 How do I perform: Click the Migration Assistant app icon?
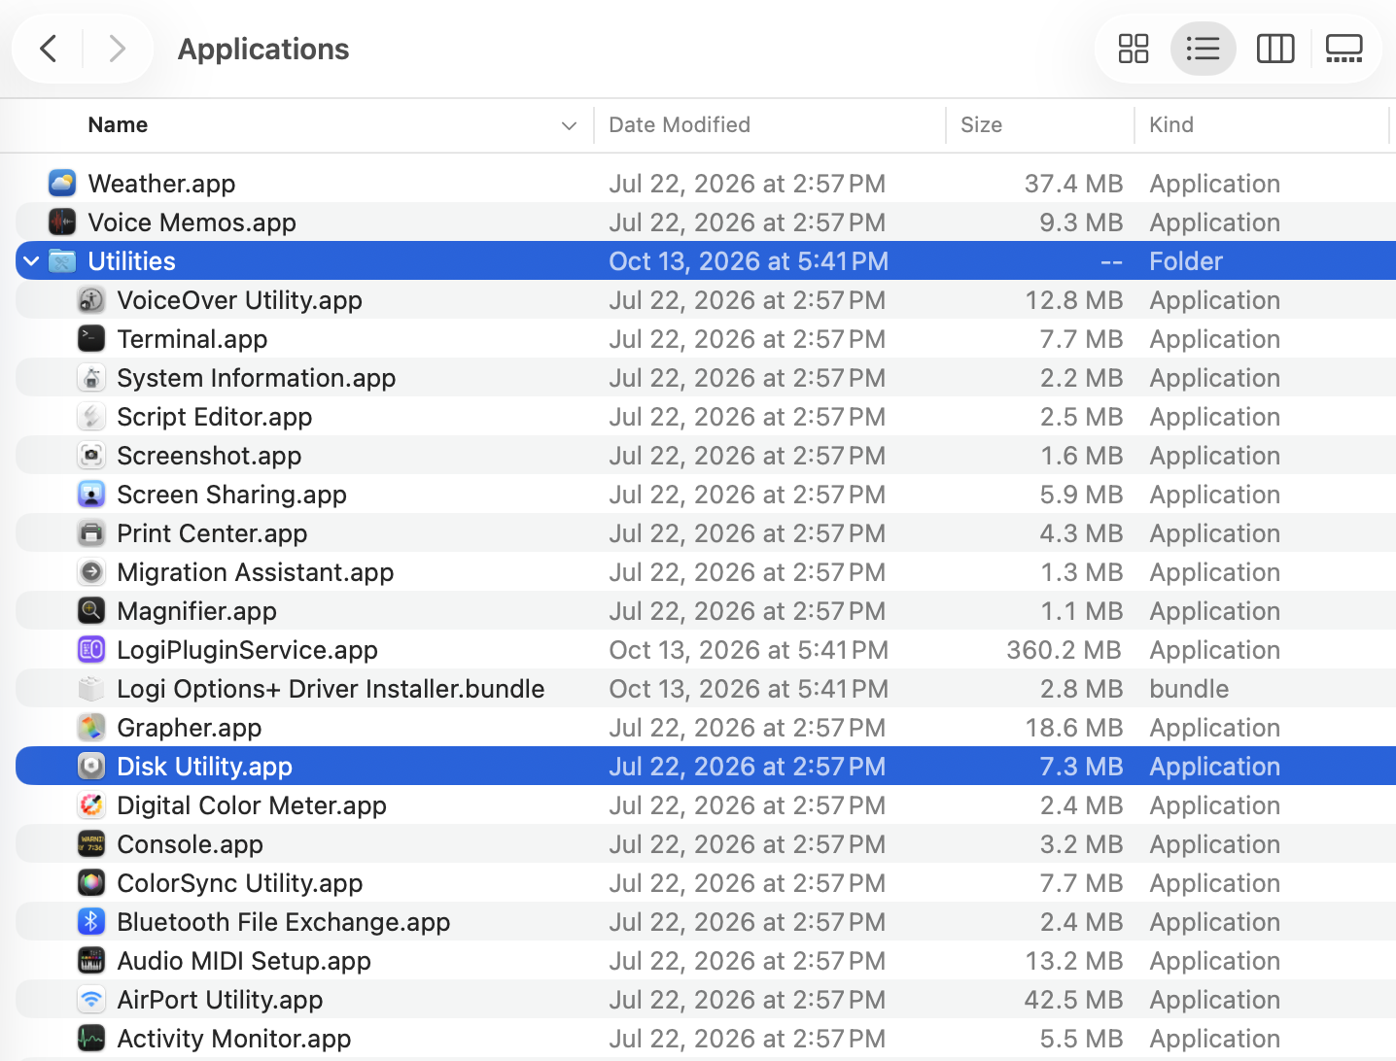click(x=91, y=571)
